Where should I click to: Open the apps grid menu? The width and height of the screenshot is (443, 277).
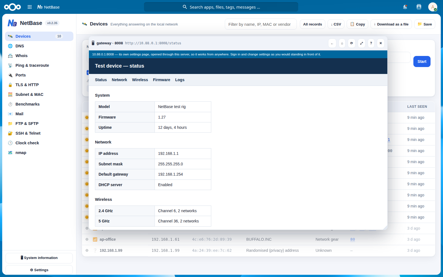(30, 7)
